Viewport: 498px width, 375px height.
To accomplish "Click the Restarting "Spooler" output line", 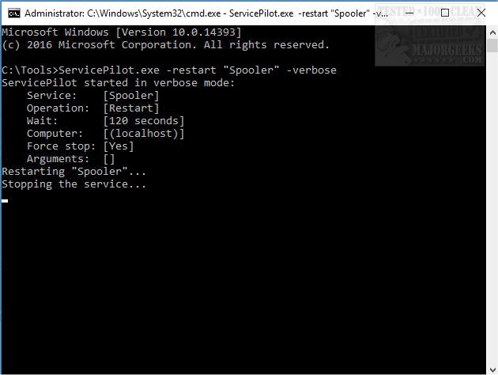I will tap(74, 172).
